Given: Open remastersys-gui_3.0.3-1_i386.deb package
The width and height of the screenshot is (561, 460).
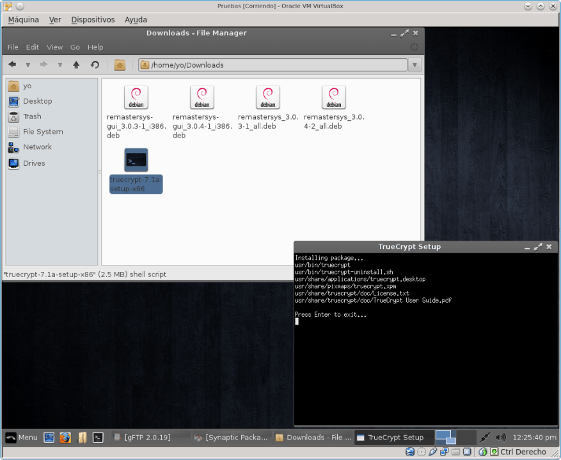Looking at the screenshot, I should 136,97.
